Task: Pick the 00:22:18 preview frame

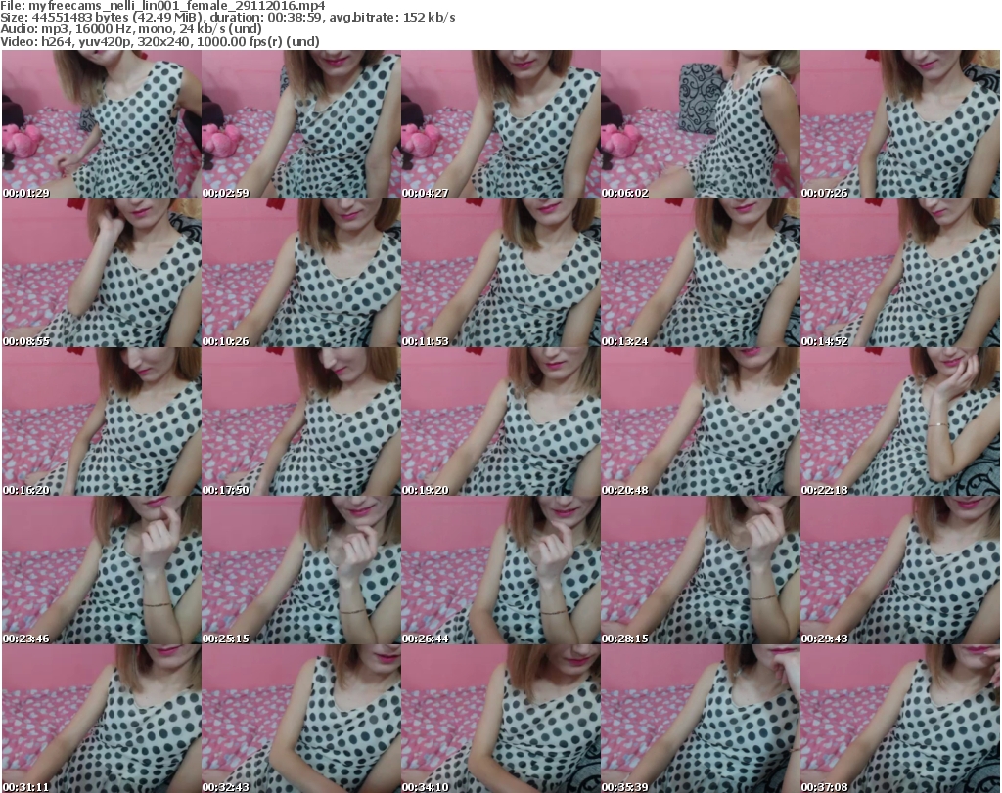Action: coord(900,422)
